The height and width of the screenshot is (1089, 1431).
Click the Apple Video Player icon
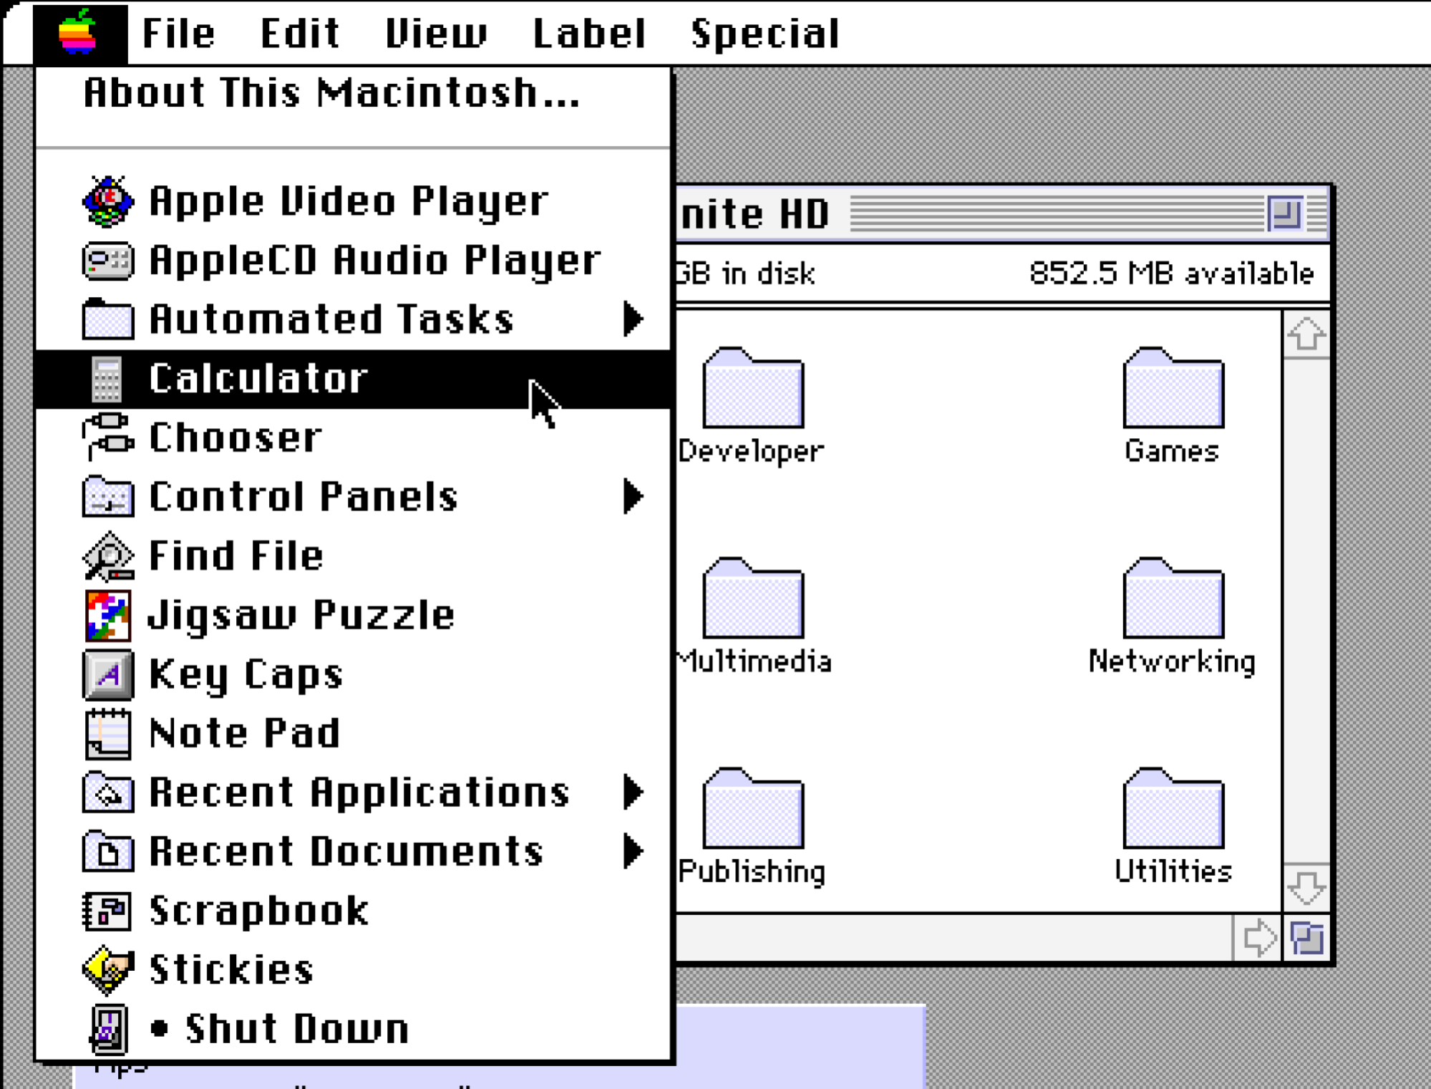[107, 201]
